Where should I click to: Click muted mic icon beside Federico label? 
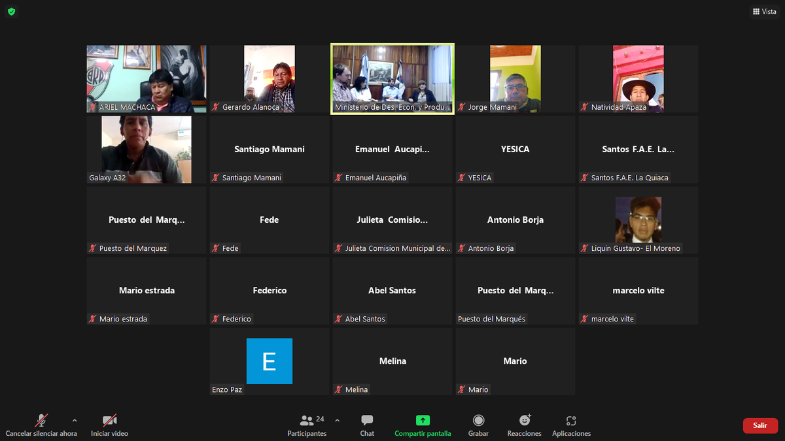tap(216, 319)
